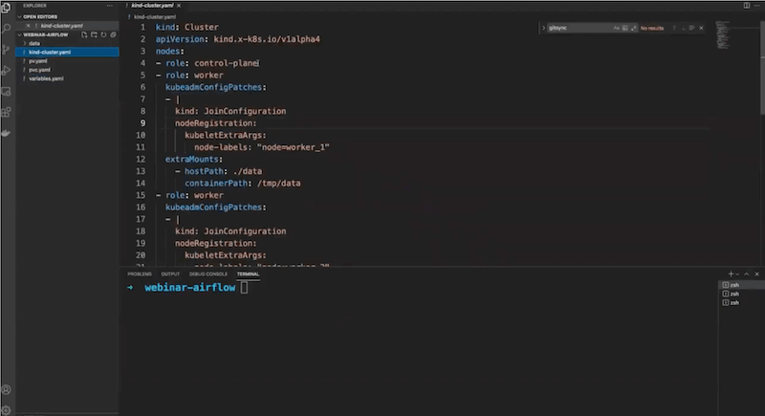Switch to the PROBLEMS panel tab
The image size is (765, 416).
[140, 274]
